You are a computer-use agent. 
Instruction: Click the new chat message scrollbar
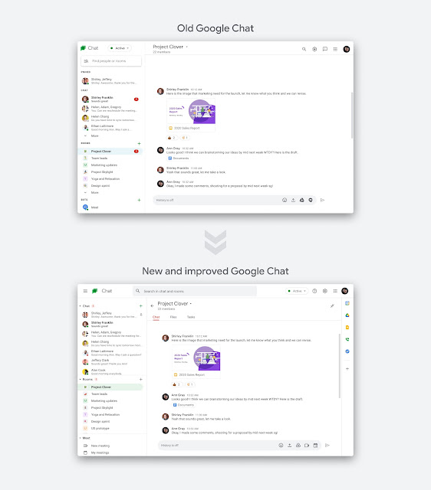[340, 366]
